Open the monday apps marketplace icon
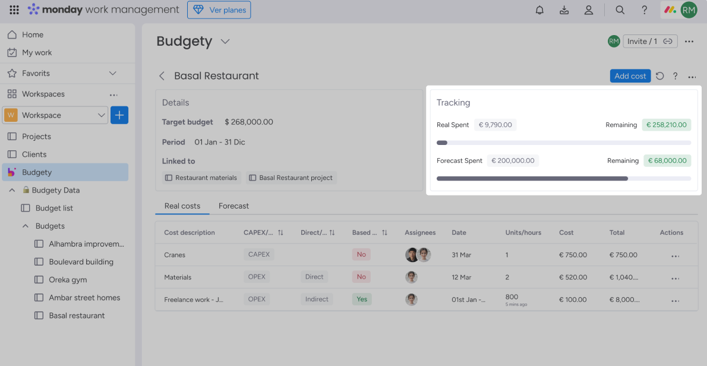Viewport: 707px width, 366px height. (670, 10)
